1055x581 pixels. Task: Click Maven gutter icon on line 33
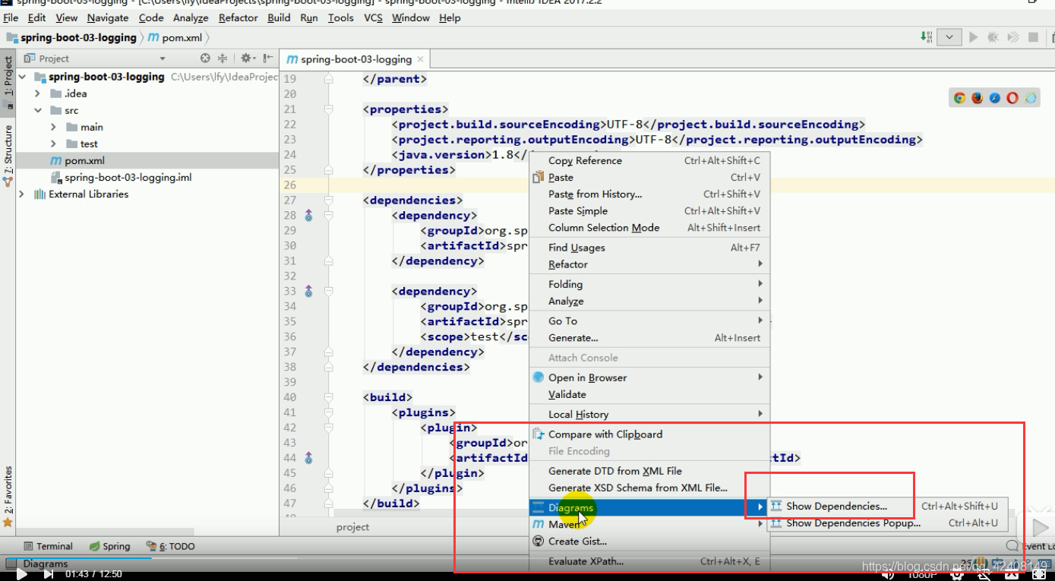308,291
